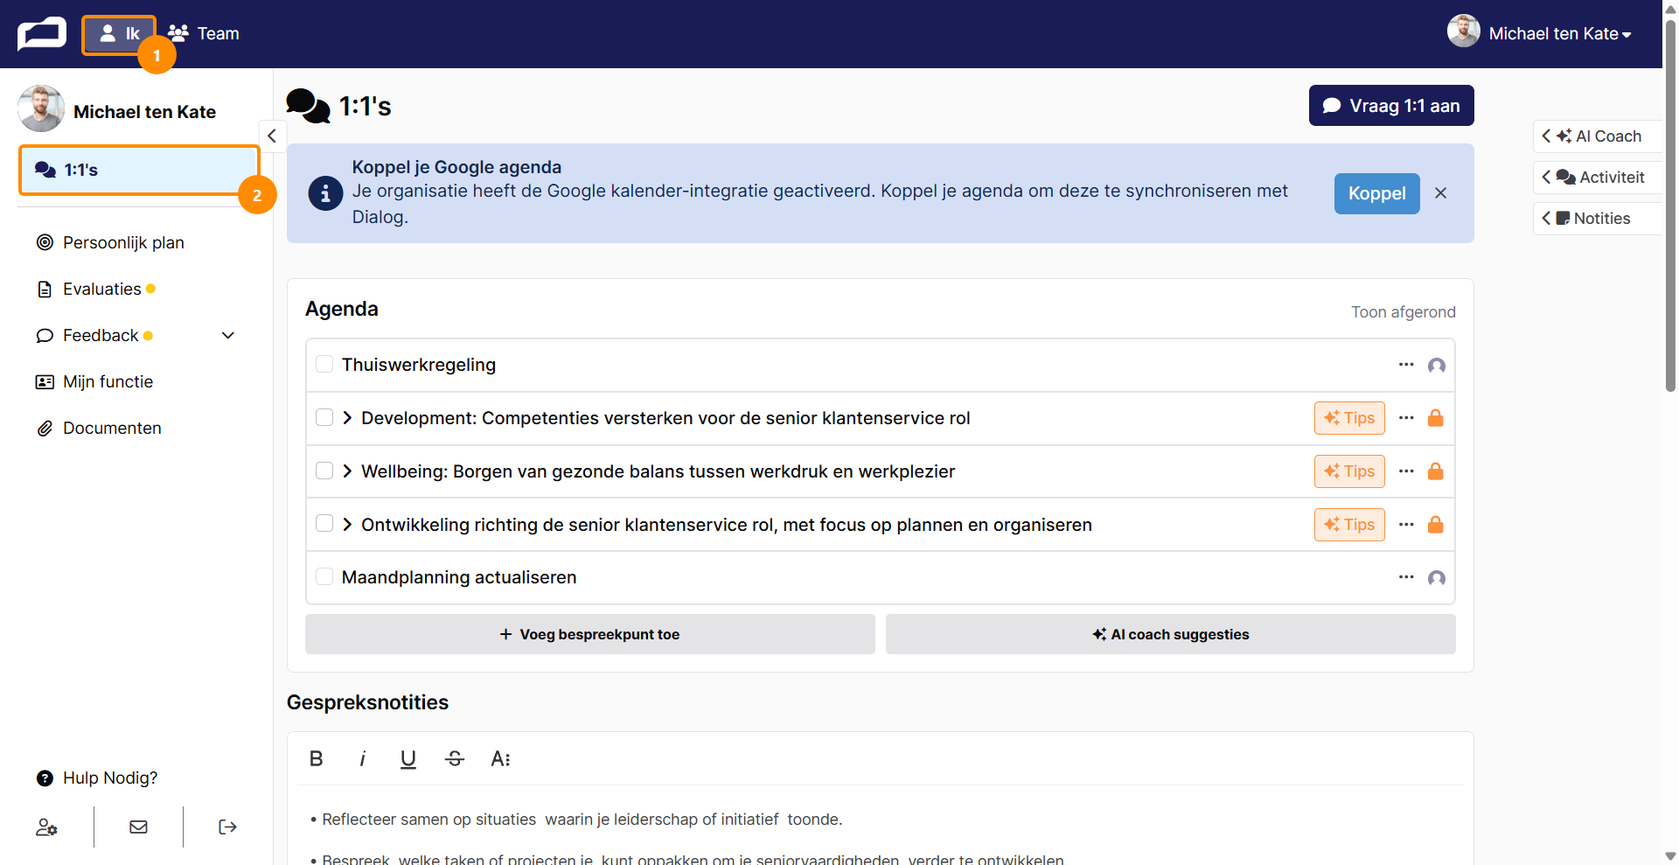Viewport: 1679px width, 865px height.
Task: Toggle underline formatting in notes
Action: pos(408,758)
